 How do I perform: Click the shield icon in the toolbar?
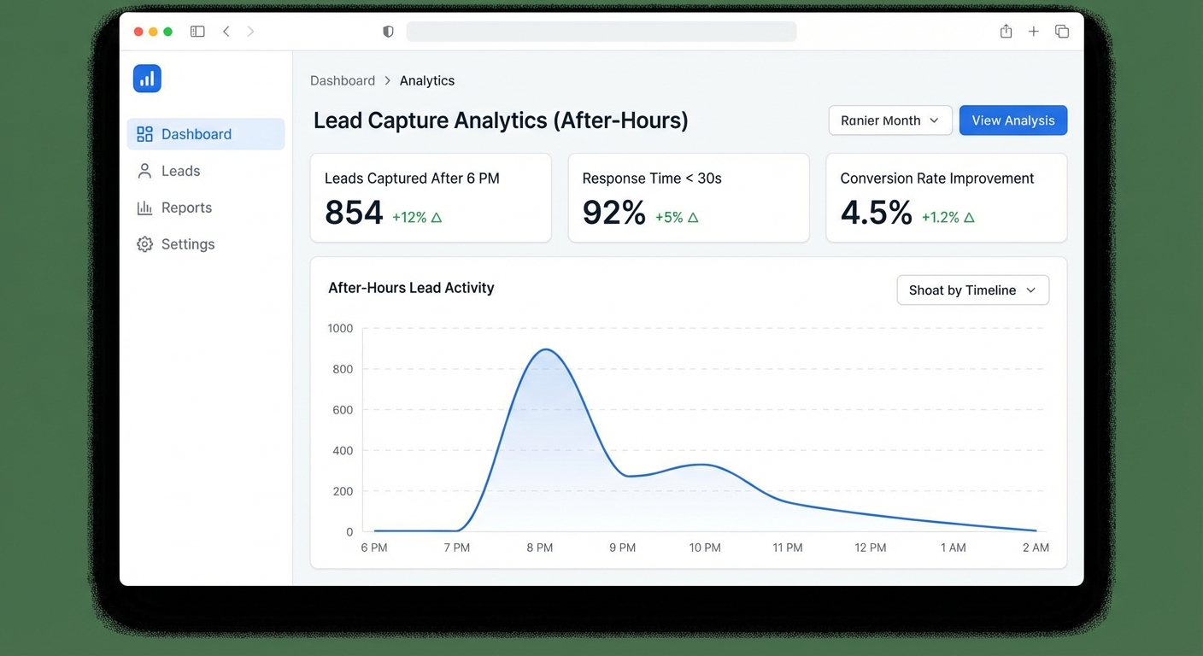[x=388, y=31]
